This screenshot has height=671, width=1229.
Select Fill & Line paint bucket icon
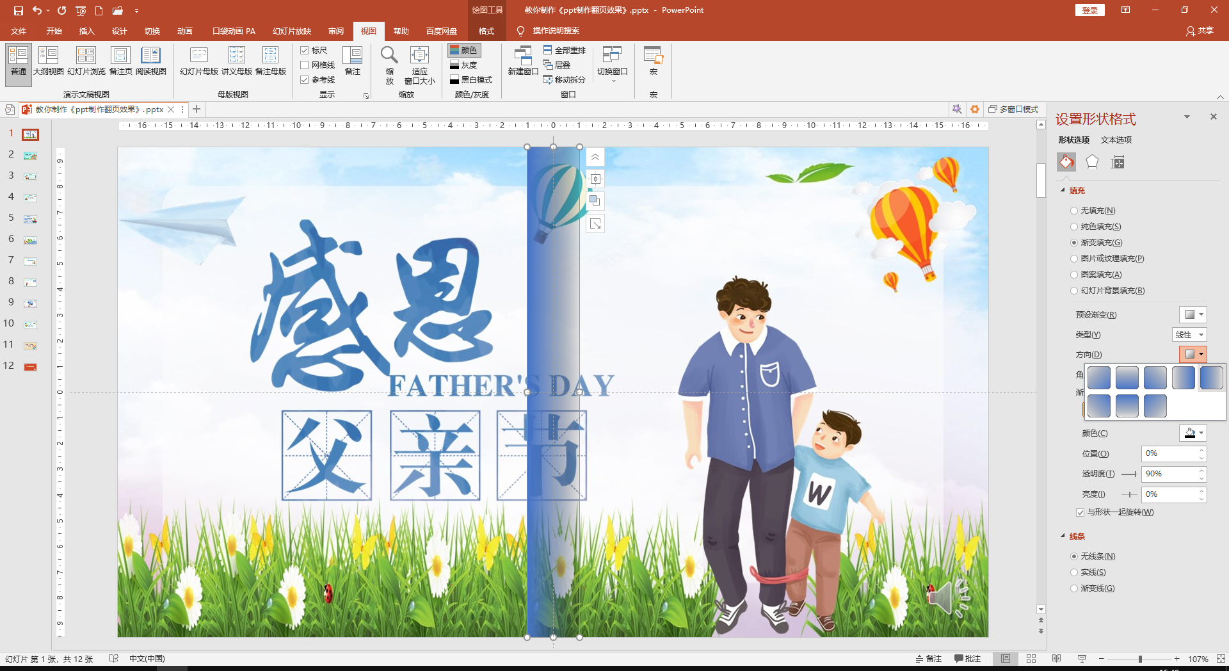click(x=1066, y=162)
